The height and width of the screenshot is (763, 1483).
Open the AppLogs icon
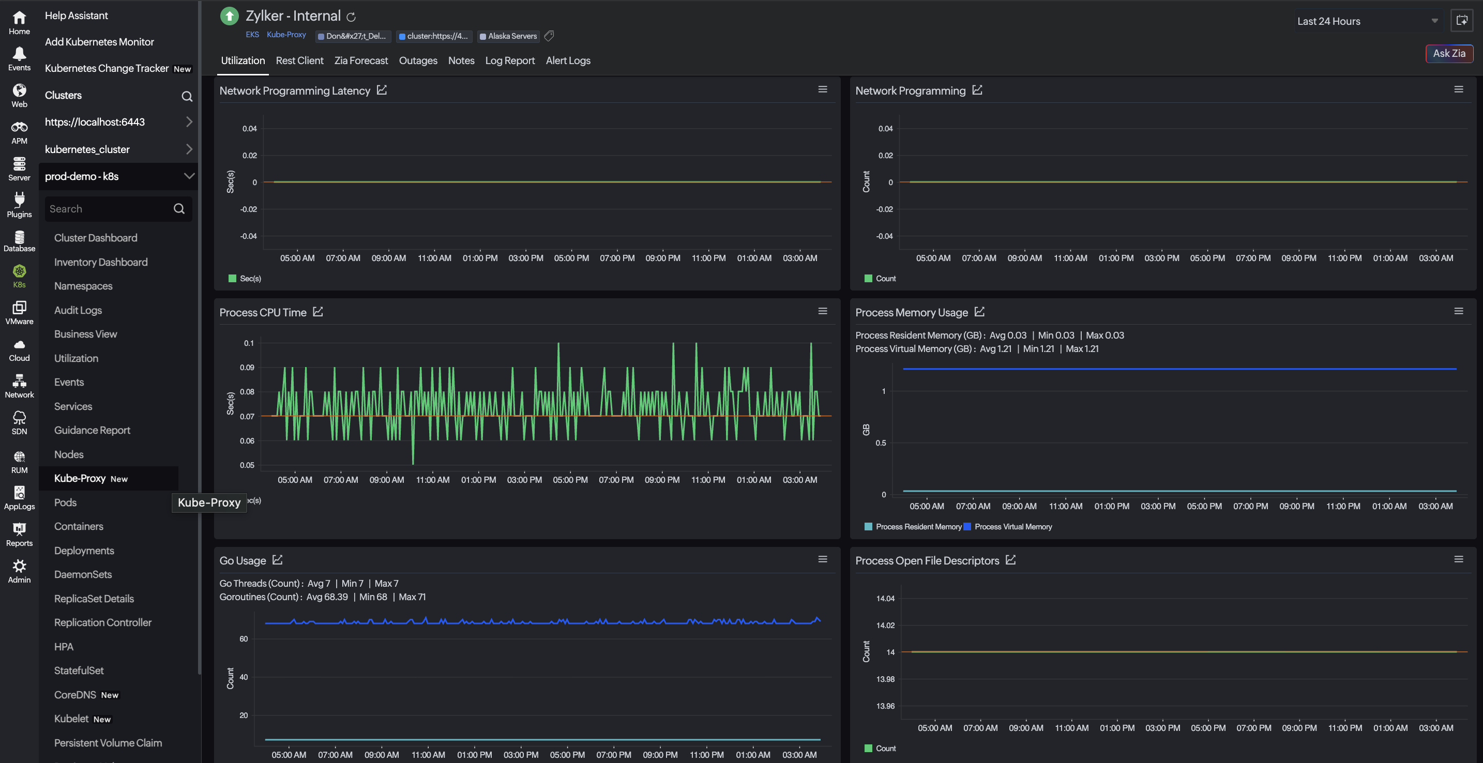tap(19, 493)
